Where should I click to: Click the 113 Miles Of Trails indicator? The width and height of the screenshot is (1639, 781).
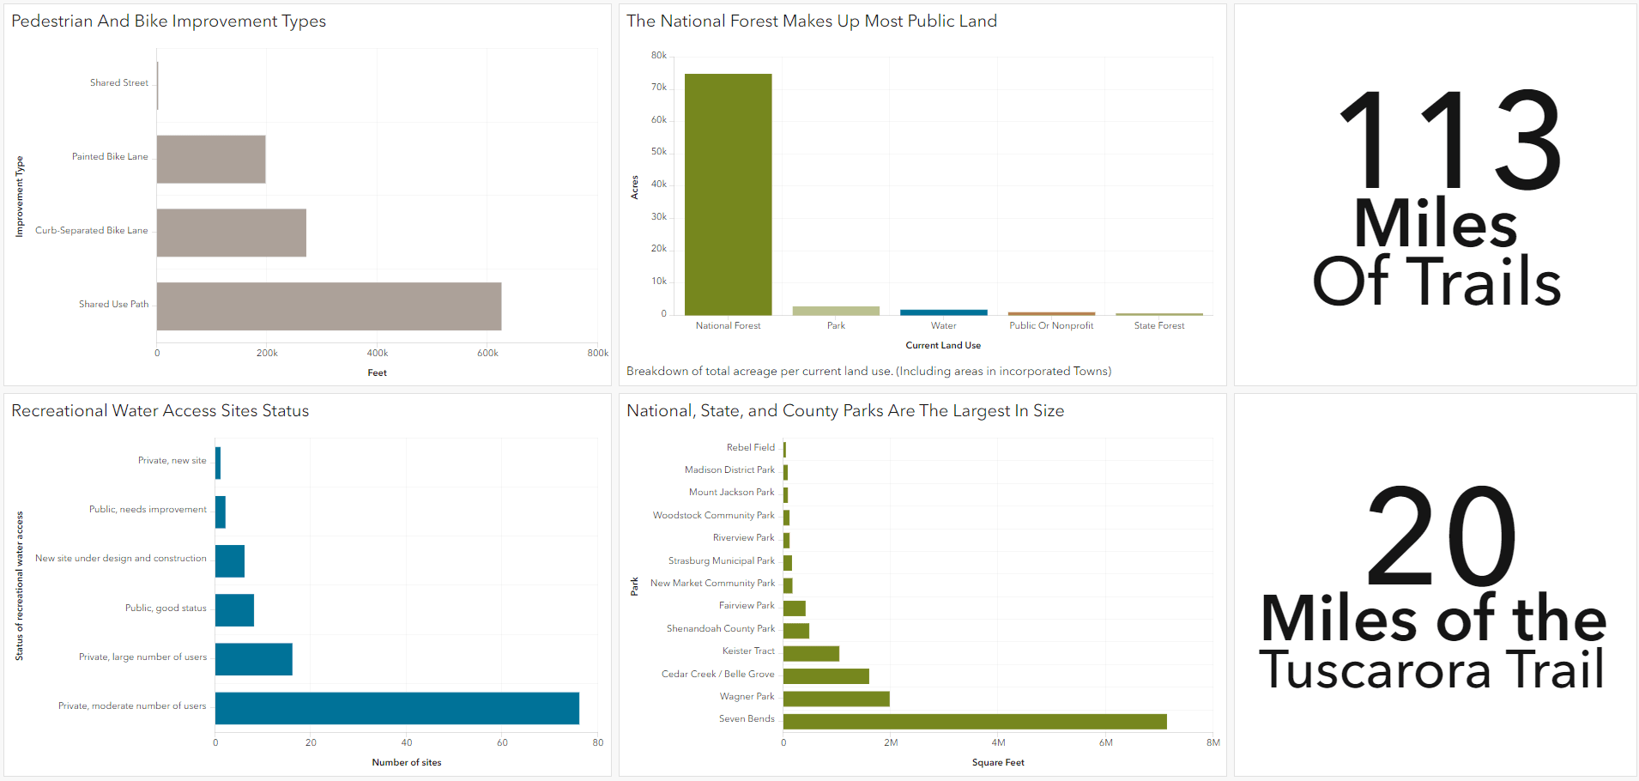pos(1436,197)
